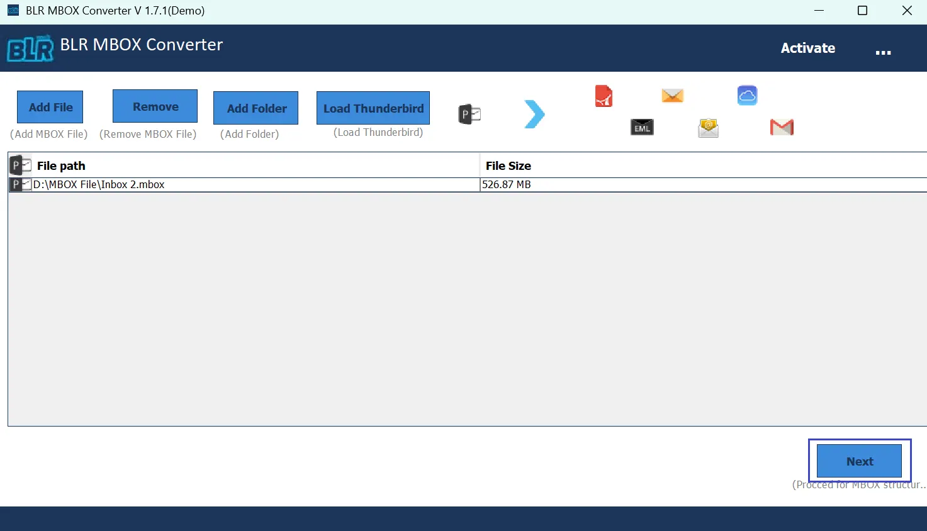Click the blue conversion arrow icon

[x=534, y=114]
